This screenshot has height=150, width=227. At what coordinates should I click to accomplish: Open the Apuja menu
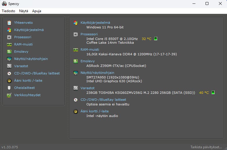tap(37, 11)
